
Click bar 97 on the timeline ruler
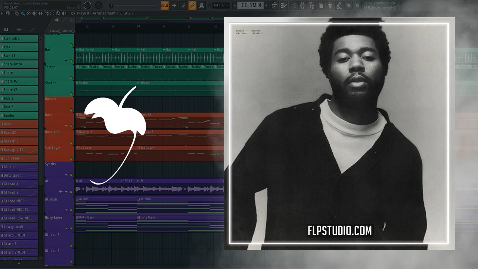pyautogui.click(x=139, y=27)
